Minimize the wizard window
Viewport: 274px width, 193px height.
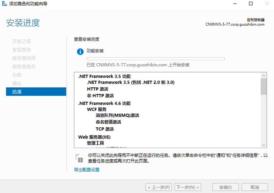(x=235, y=4)
